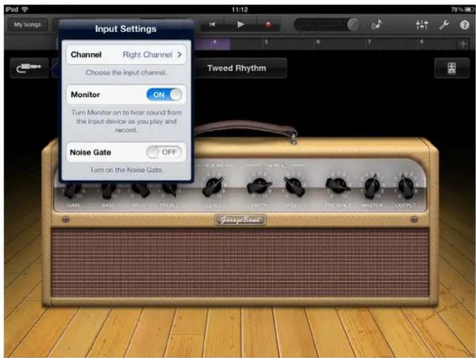Click the 'Choose the input channel.' hint text

point(126,72)
